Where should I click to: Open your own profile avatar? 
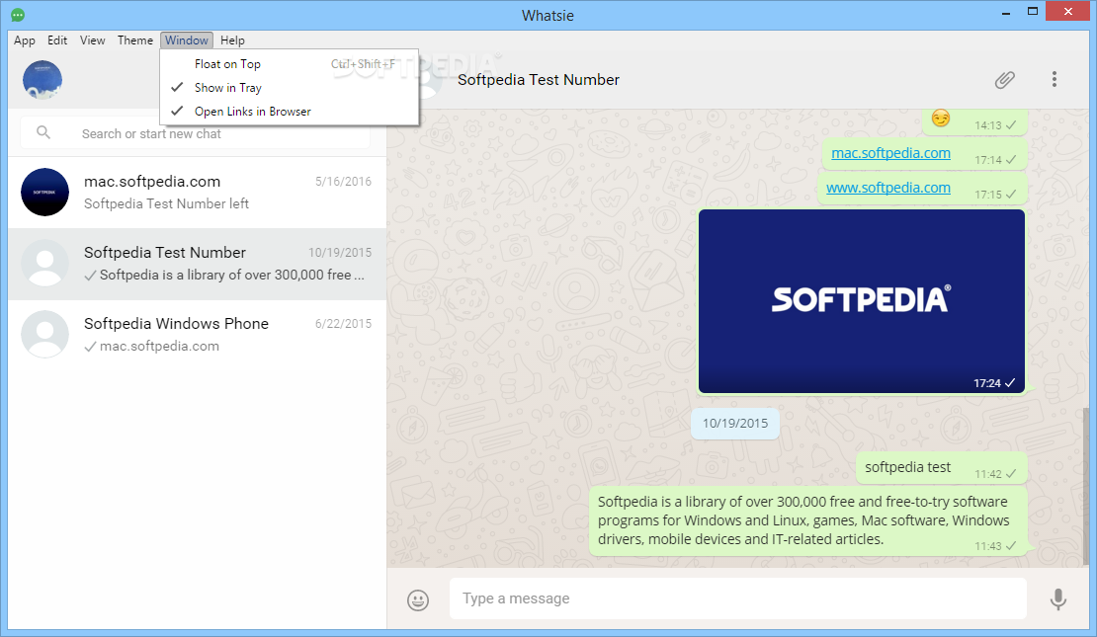(42, 80)
